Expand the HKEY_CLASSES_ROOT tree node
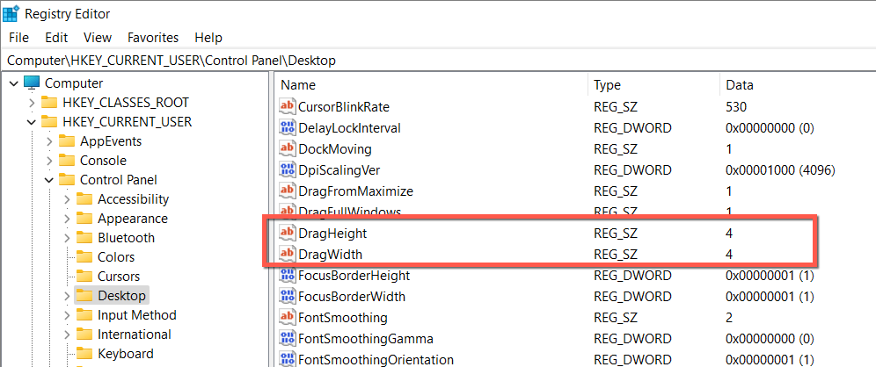The height and width of the screenshot is (367, 876). click(x=31, y=103)
